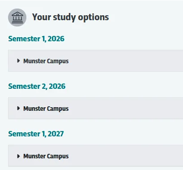Expand Munster Campus for Semester 2, 2026
This screenshot has height=170, width=183.
(95, 108)
